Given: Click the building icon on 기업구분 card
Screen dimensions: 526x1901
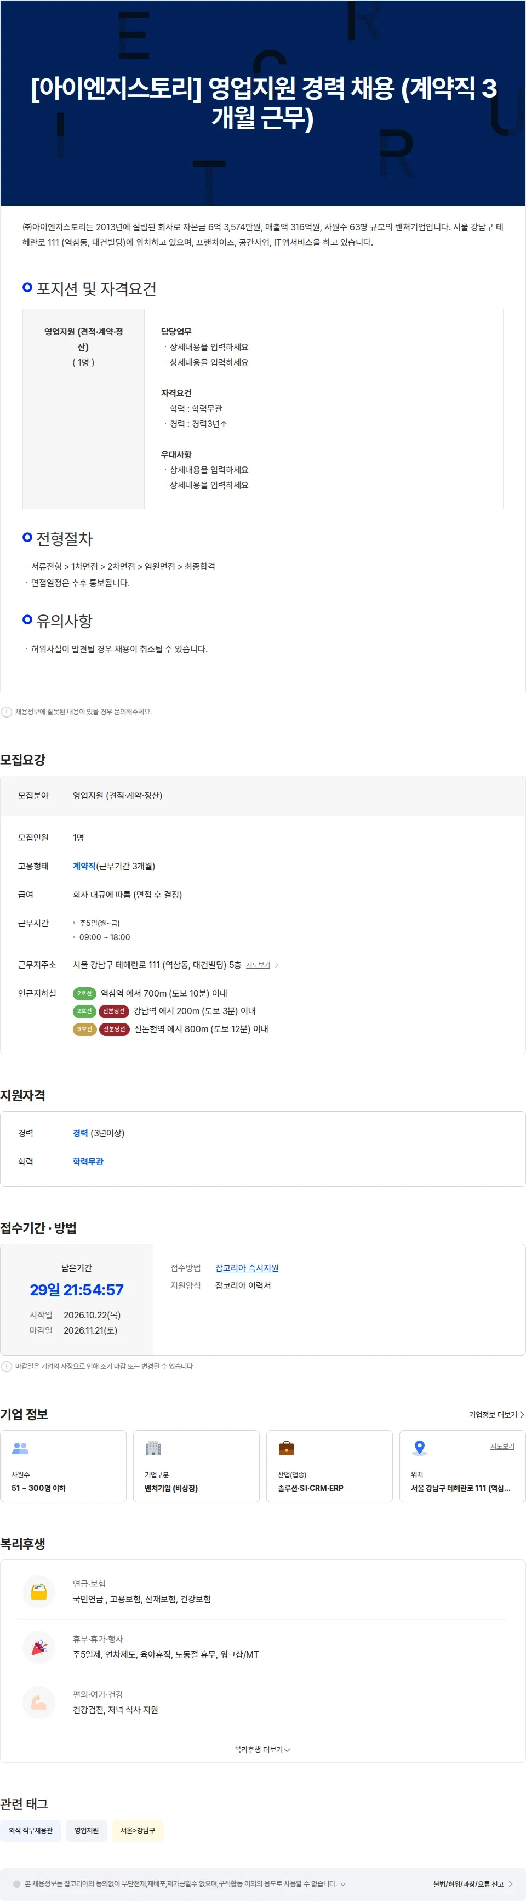Looking at the screenshot, I should tap(153, 1448).
